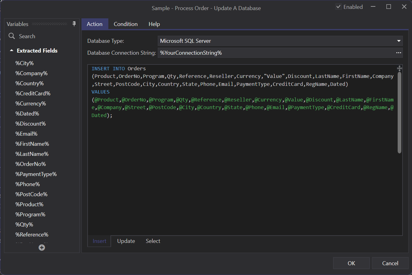
Task: Switch to the Action tab
Action: coord(95,24)
